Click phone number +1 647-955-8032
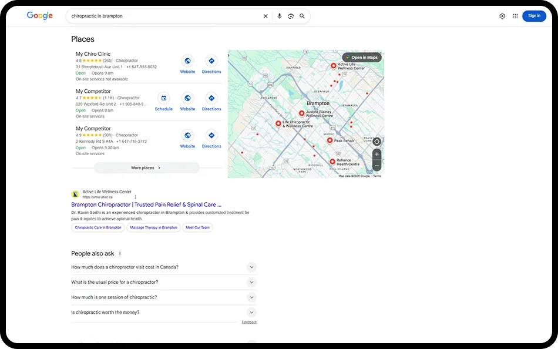 coord(142,67)
